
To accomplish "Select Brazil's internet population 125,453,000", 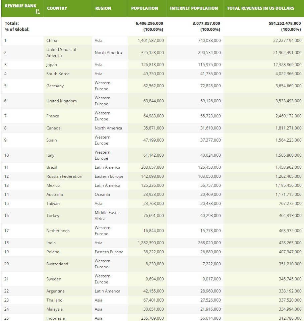I will [x=209, y=167].
